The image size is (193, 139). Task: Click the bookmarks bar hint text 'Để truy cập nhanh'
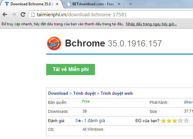[17, 24]
